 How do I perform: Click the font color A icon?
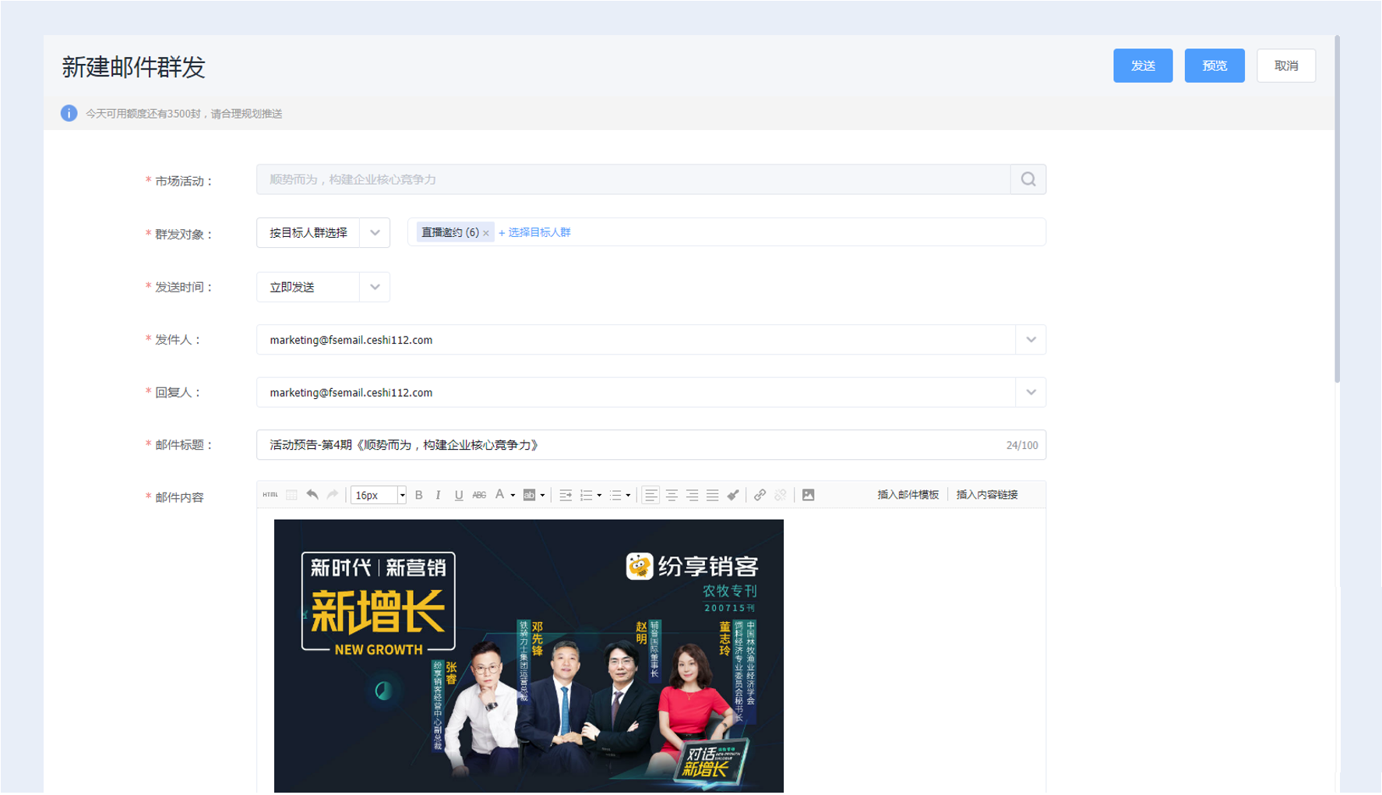click(500, 495)
